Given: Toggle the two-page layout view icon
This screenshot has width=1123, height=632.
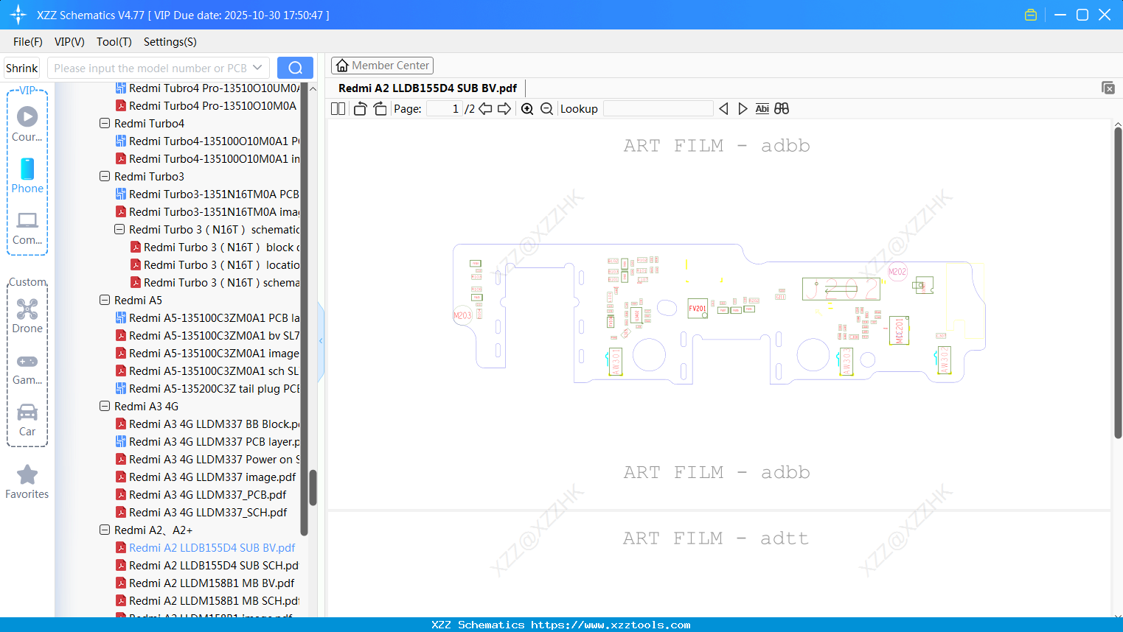Looking at the screenshot, I should pos(338,109).
